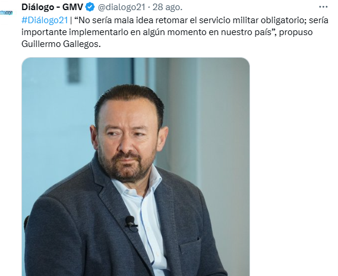Click the phrase 'nuestro país' in tweet
Image resolution: width=338 pixels, height=276 pixels.
246,32
